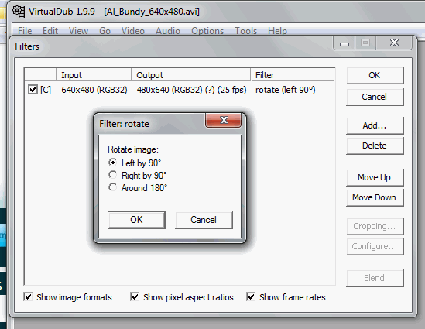The width and height of the screenshot is (425, 329).
Task: Disable Show frame rates checkbox
Action: [x=251, y=297]
